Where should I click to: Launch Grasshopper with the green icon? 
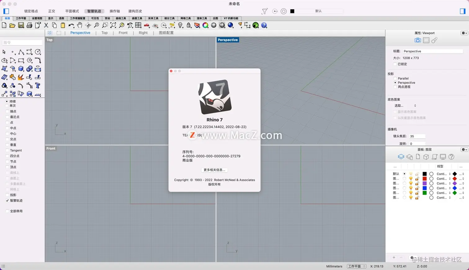(x=256, y=25)
